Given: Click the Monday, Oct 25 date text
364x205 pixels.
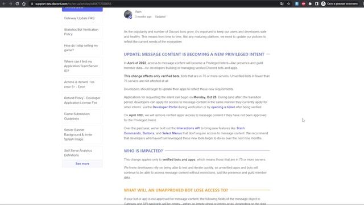Looking at the screenshot, I should [205, 97].
